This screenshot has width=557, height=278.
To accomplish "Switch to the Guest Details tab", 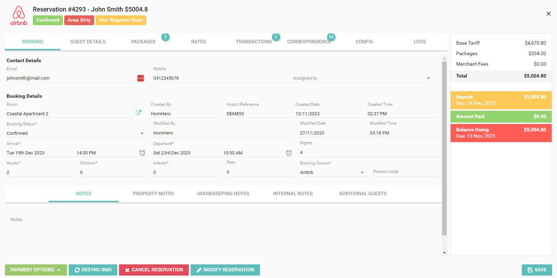I will click(88, 42).
